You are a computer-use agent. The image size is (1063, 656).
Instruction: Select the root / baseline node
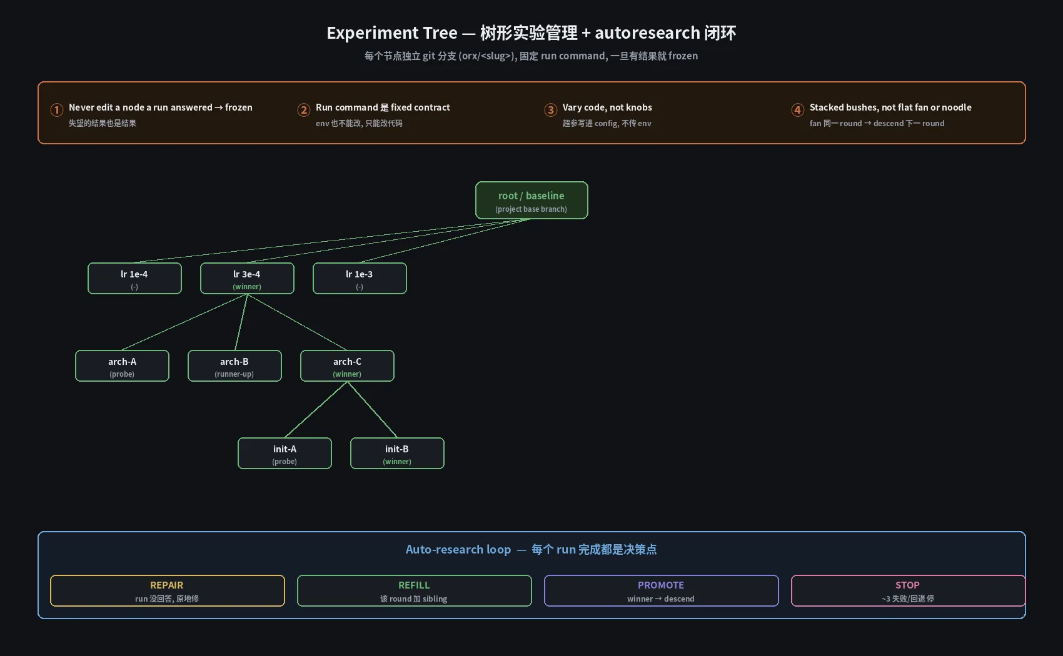pos(531,201)
